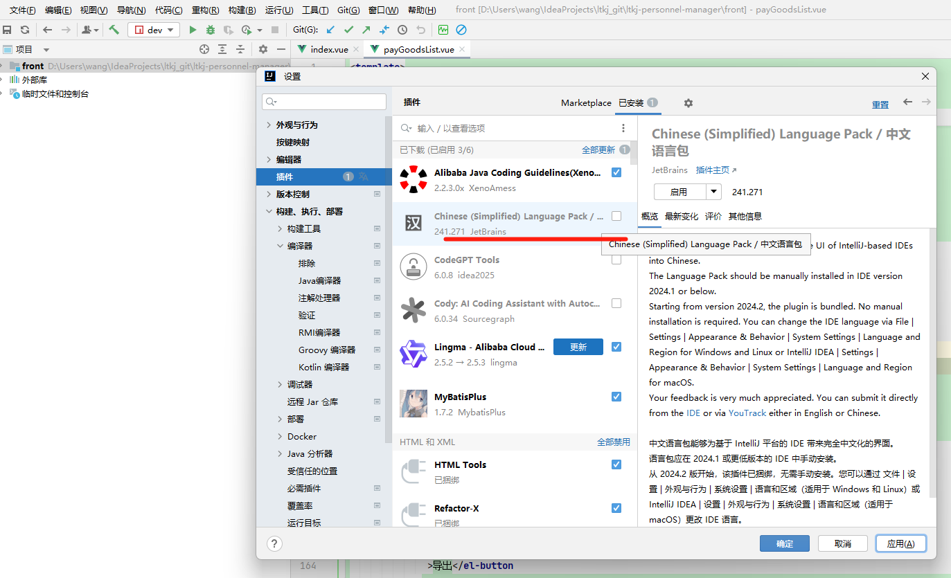This screenshot has height=578, width=951.
Task: Open the 文件(F) menu
Action: pyautogui.click(x=23, y=10)
